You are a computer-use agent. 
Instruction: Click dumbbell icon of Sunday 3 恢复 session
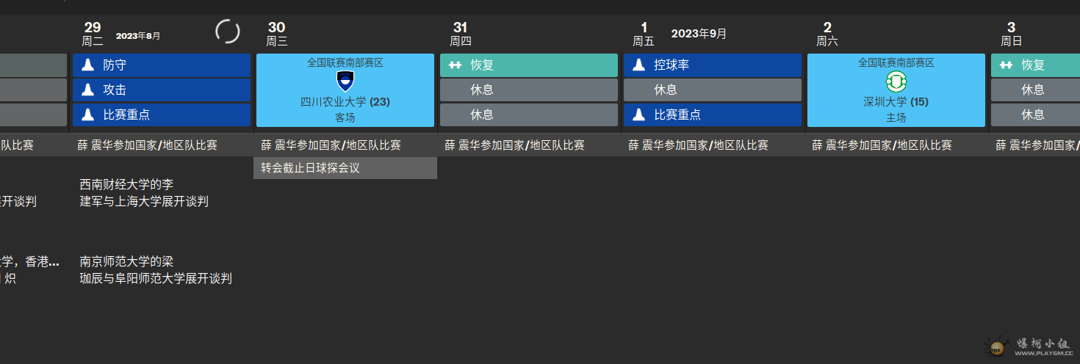[1006, 65]
